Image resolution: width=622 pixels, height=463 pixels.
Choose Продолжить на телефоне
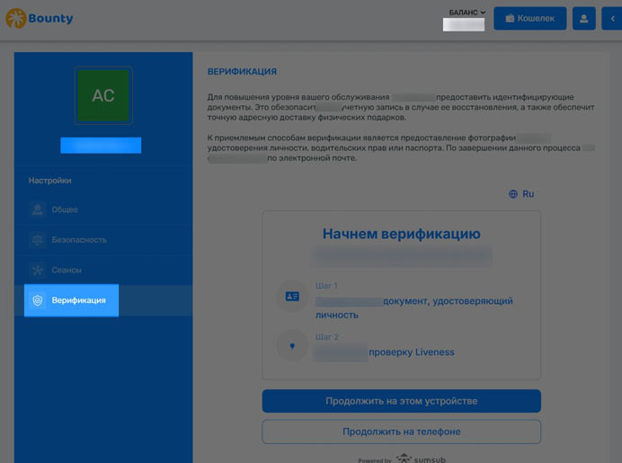pos(401,432)
